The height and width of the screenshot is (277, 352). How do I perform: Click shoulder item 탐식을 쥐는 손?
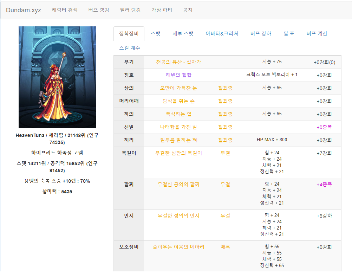point(179,101)
